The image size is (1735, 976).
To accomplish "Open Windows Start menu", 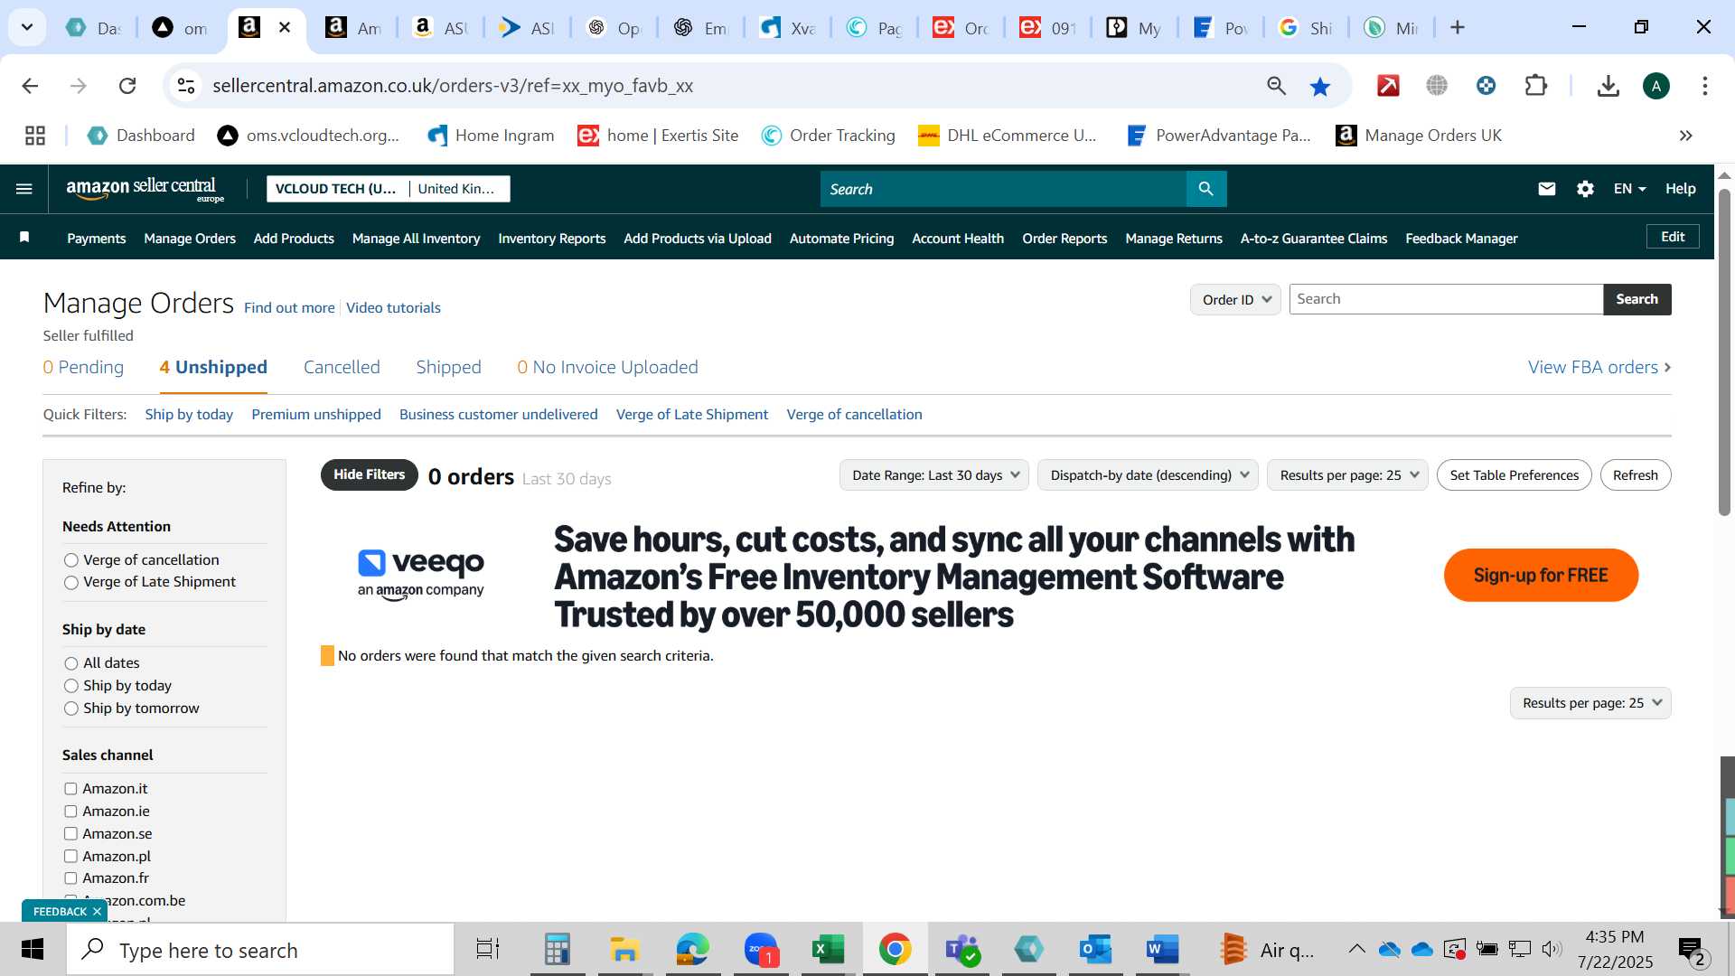I will 33,950.
